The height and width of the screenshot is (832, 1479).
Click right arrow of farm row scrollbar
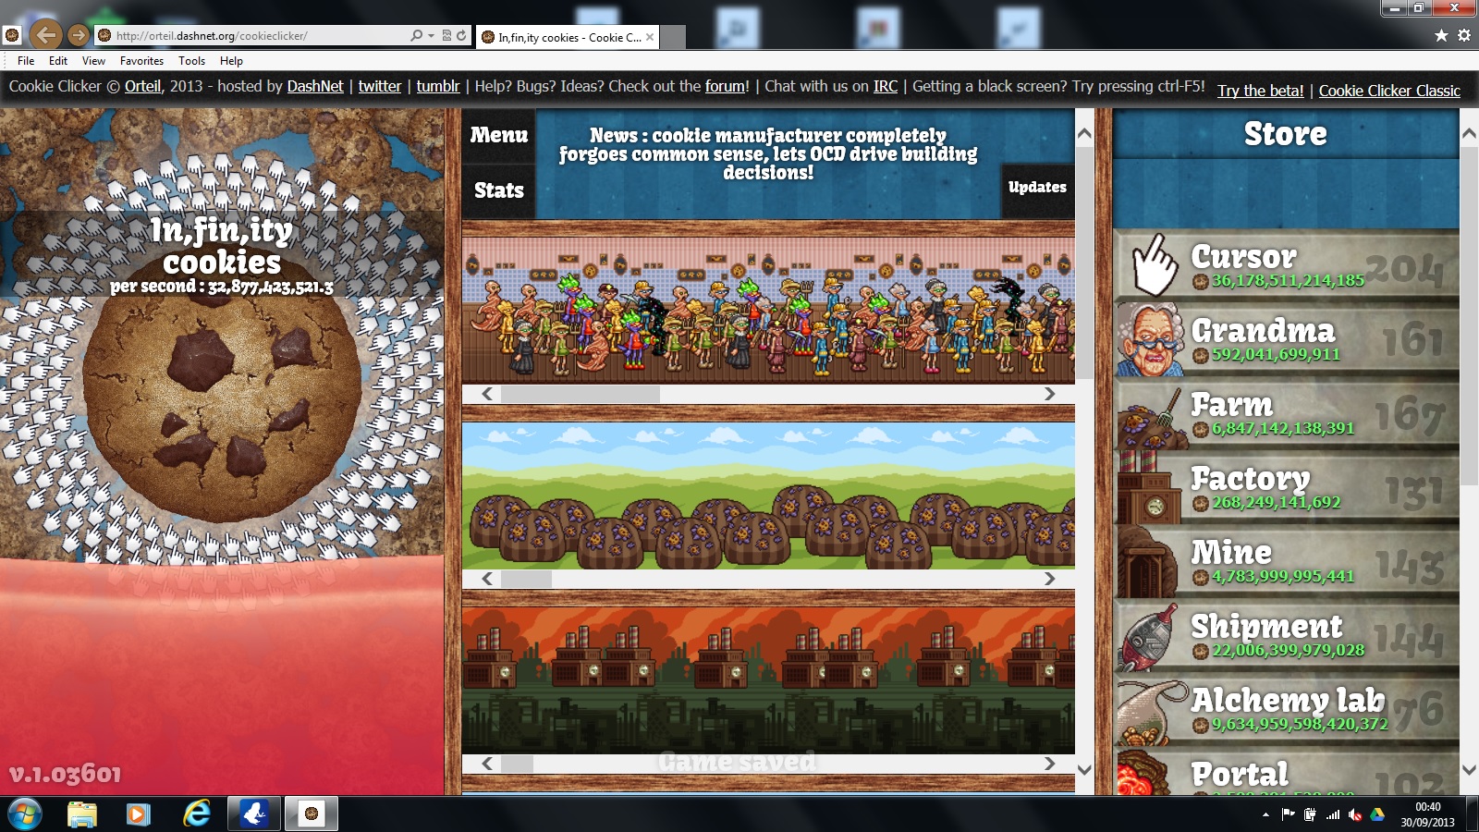click(x=1049, y=579)
